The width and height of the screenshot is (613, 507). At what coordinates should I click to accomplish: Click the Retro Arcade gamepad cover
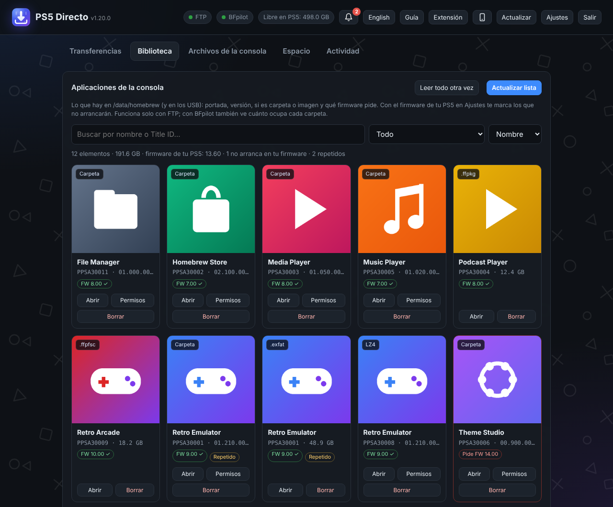(x=115, y=380)
